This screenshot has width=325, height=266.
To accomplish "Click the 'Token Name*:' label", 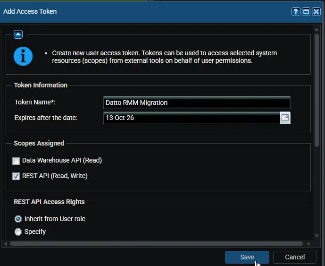I will click(x=35, y=102).
